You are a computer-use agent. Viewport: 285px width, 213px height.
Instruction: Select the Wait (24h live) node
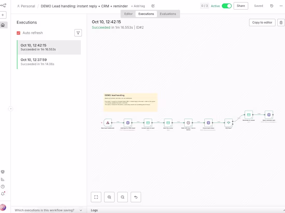[188, 123]
